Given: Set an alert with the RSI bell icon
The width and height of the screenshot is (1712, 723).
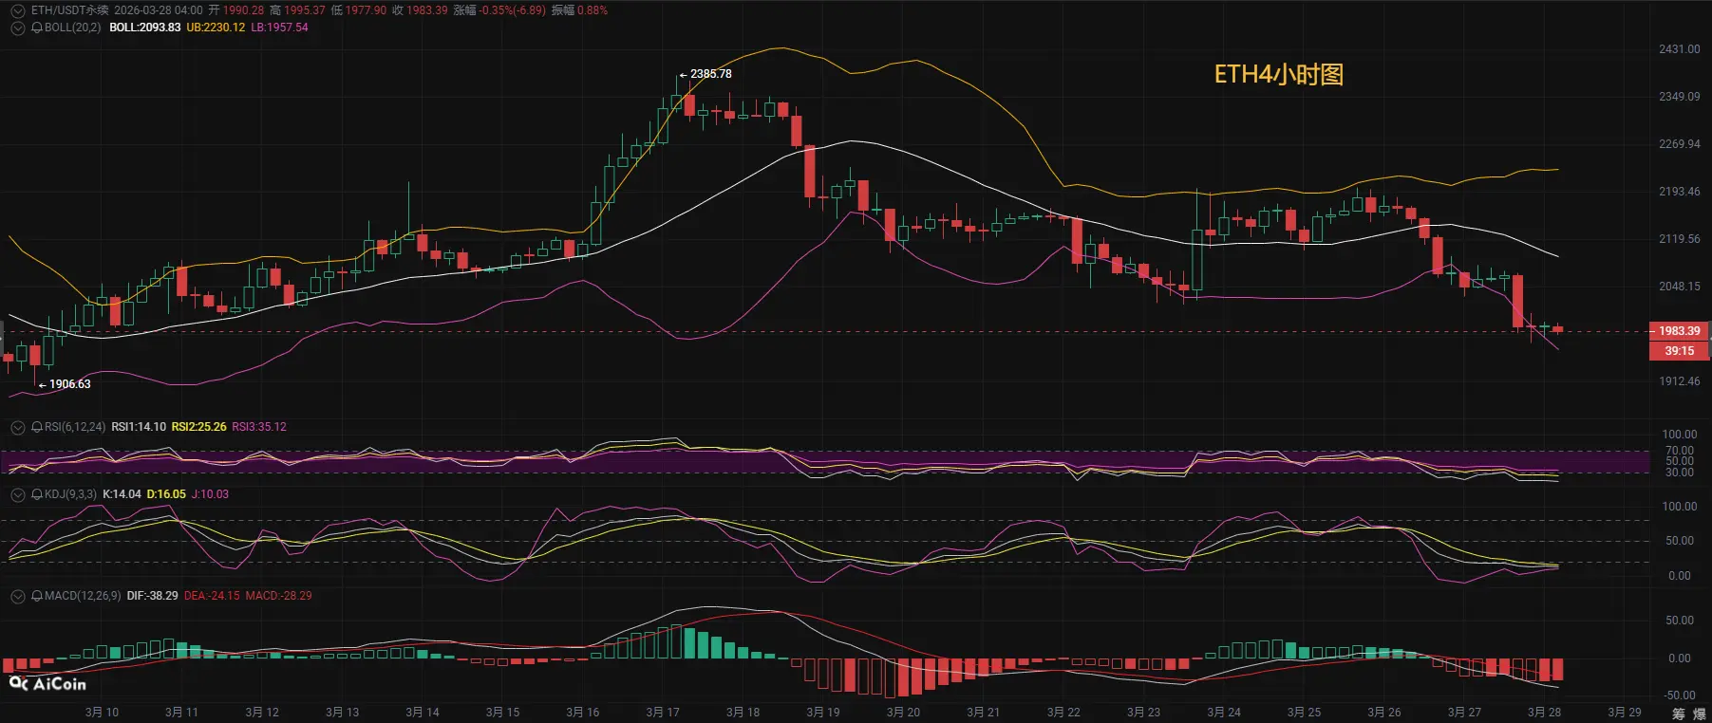Looking at the screenshot, I should [x=37, y=427].
